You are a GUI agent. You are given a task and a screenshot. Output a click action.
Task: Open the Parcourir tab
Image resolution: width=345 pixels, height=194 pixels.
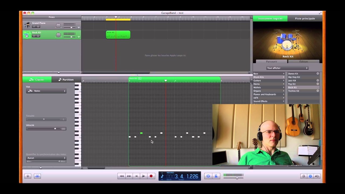(271, 61)
